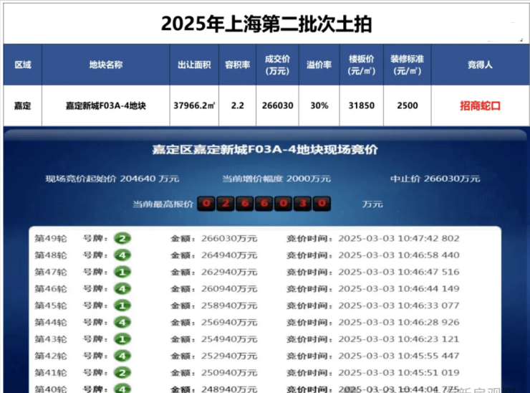Click the green paddle badge in round 49
Viewport: 530px width, 393px height.
coord(122,238)
